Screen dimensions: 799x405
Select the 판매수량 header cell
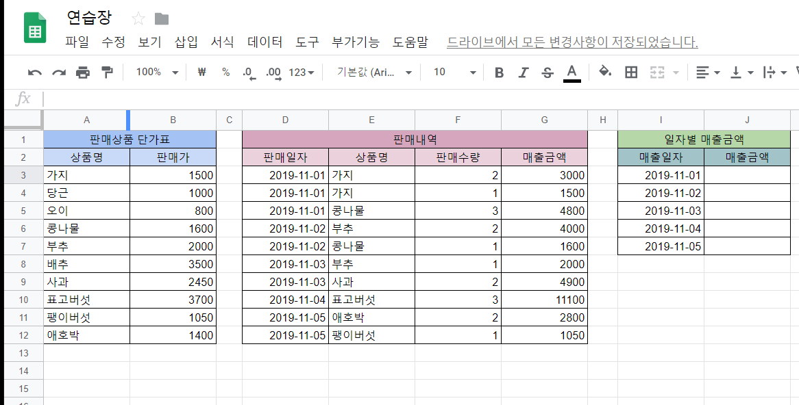pos(458,157)
